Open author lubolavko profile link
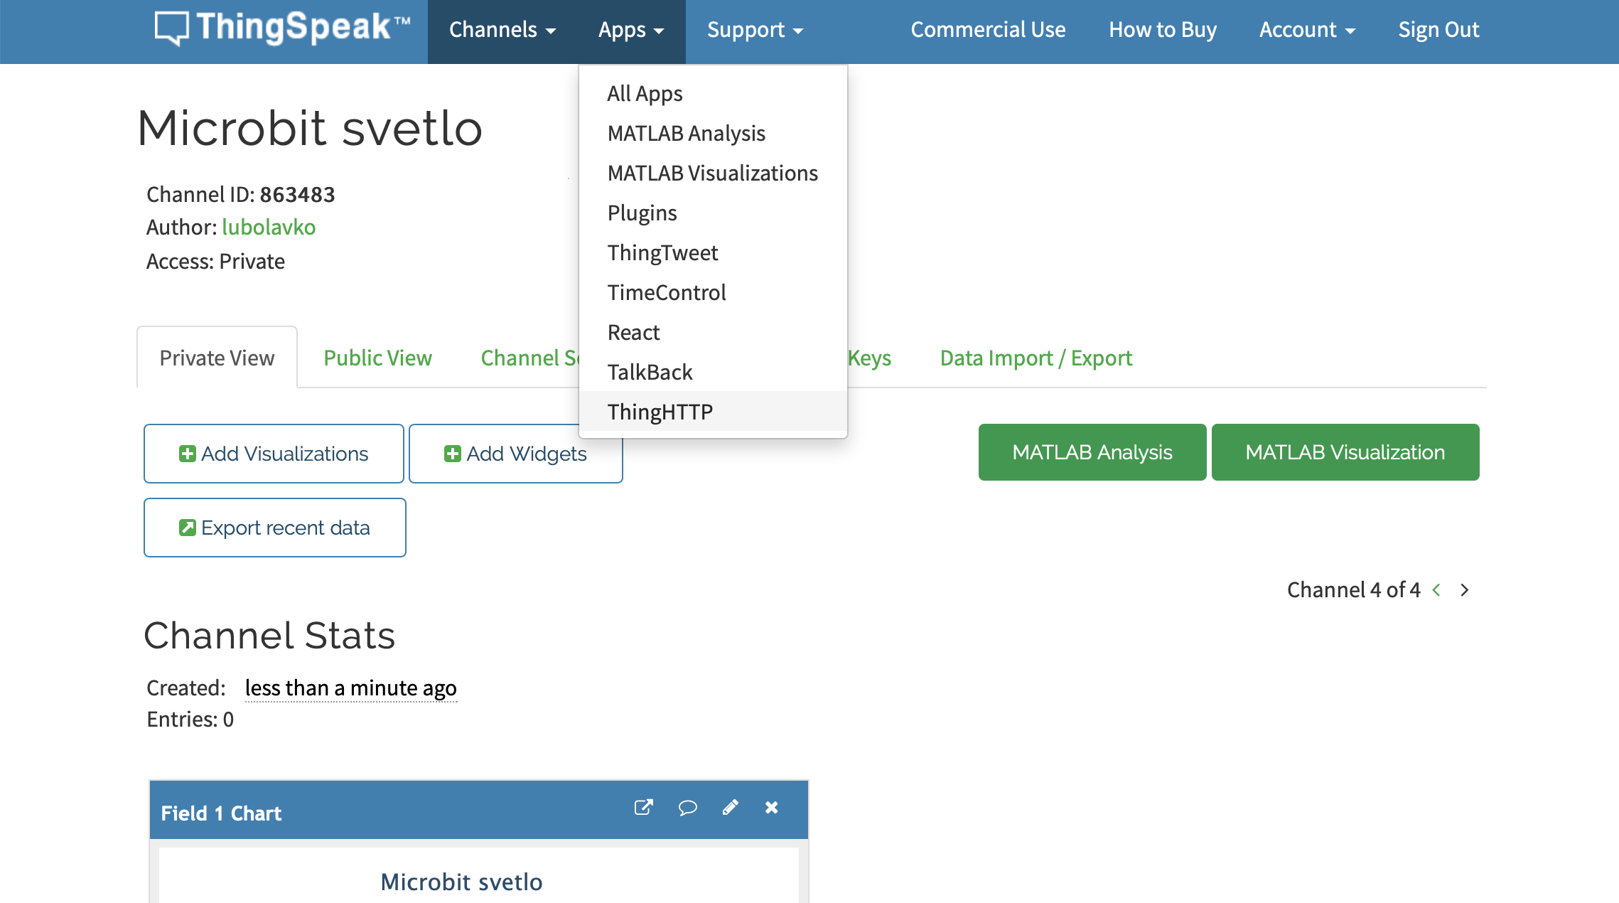This screenshot has width=1619, height=903. pos(269,227)
